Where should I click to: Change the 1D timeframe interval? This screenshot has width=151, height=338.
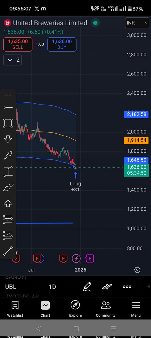click(x=52, y=287)
